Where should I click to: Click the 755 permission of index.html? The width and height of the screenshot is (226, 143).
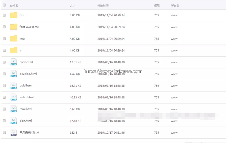156,97
